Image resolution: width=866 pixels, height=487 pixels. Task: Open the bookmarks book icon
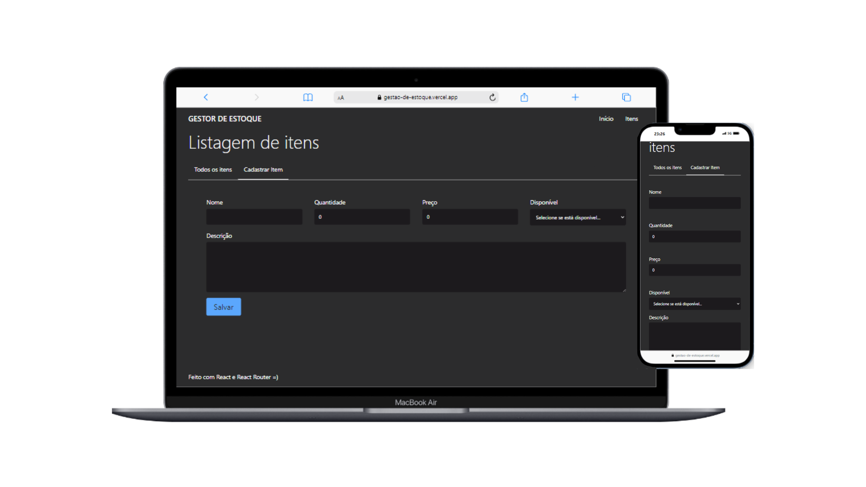tap(308, 97)
